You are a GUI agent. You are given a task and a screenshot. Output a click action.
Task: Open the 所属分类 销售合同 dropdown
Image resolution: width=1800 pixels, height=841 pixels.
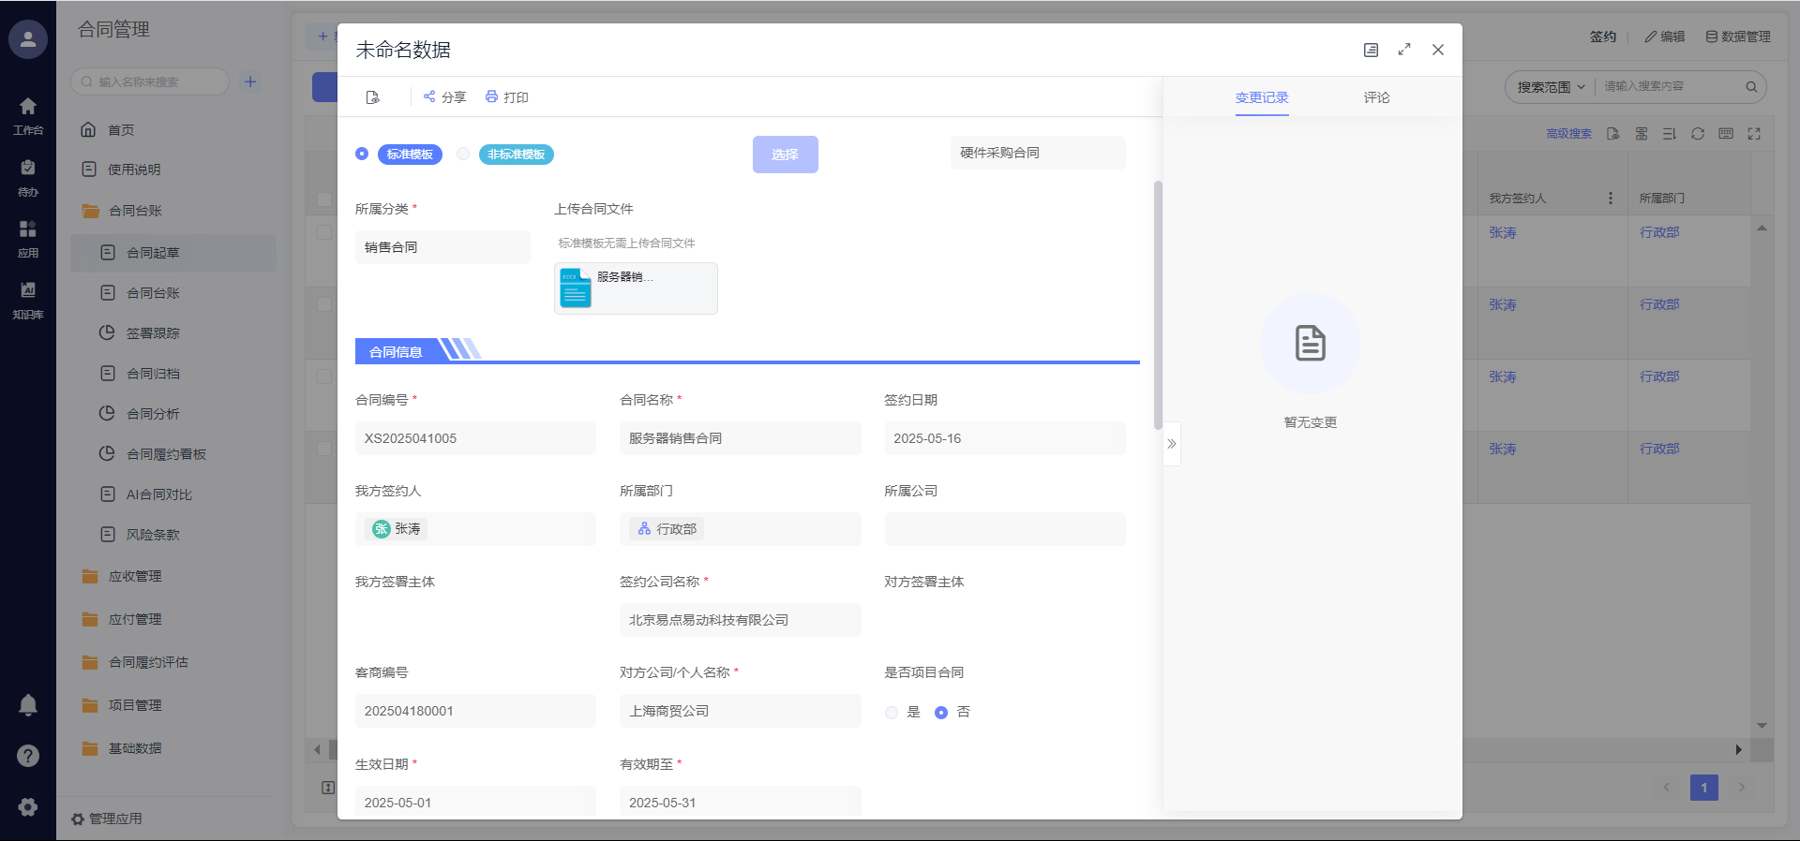[442, 247]
